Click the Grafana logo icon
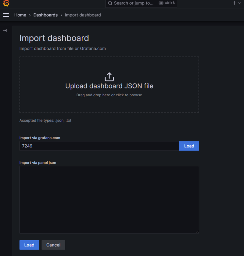 (x=6, y=3)
